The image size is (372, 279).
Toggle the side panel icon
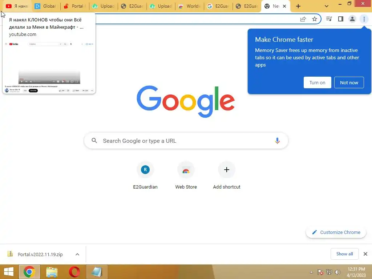[341, 19]
